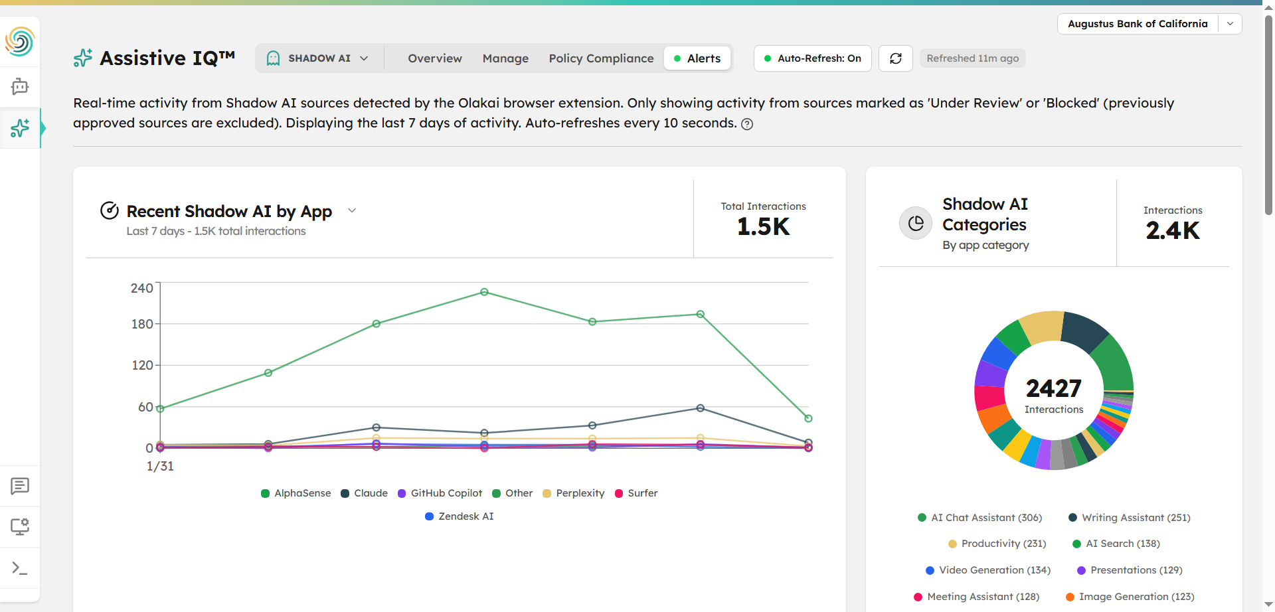Screen dimensions: 1275x612
Task: Expand the SHADOW AI dropdown
Action: [x=319, y=58]
